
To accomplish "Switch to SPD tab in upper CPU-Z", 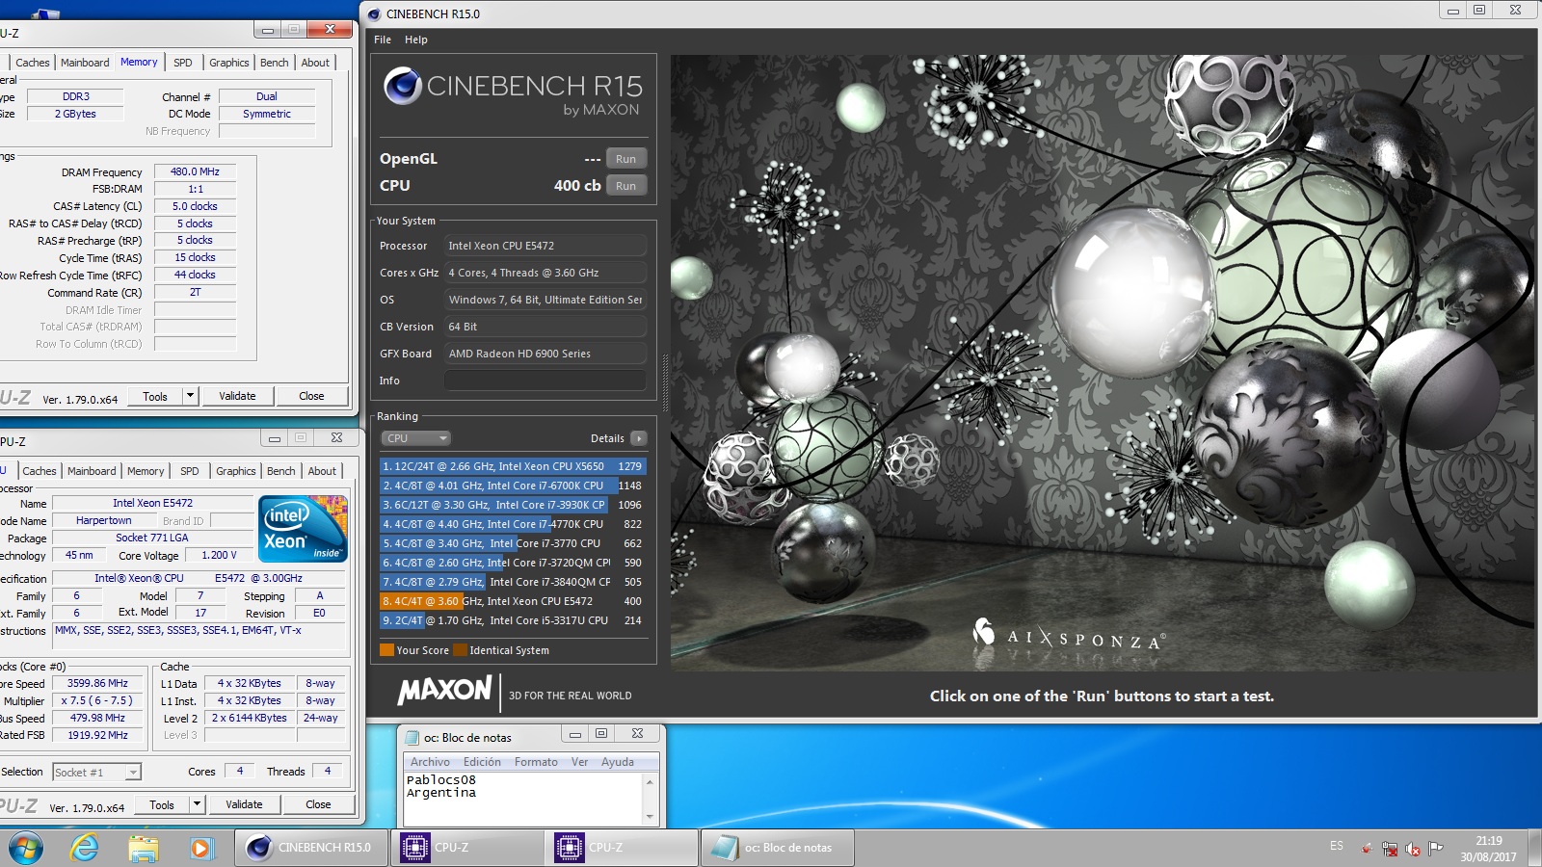I will (x=183, y=63).
